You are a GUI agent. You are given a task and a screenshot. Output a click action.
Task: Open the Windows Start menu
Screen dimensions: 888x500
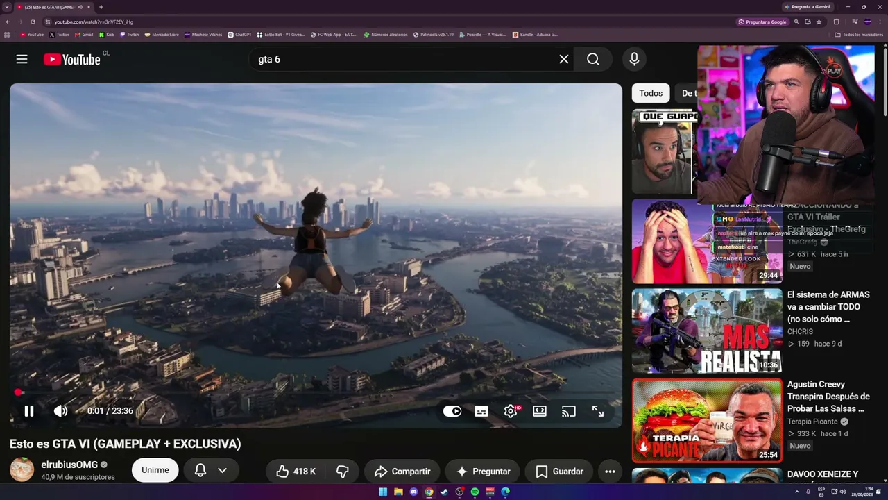(383, 492)
